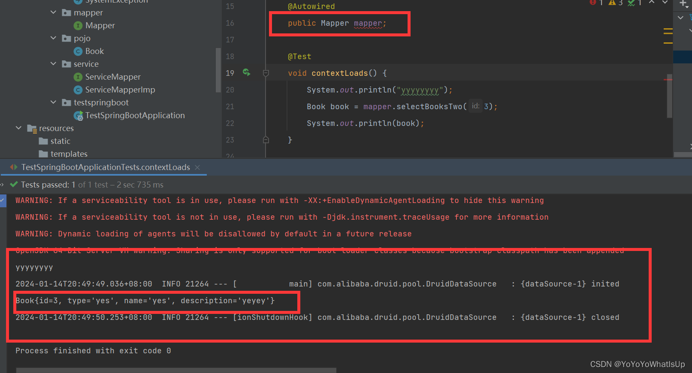Screen dimensions: 692x373
Task: Click the EnableDynamicAgentLoading warning line
Action: (279, 200)
